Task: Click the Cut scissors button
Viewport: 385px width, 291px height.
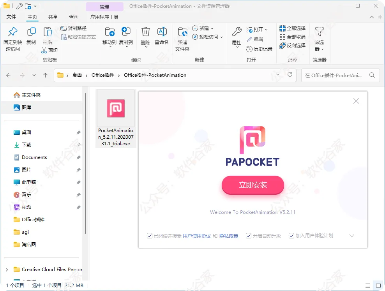Action: coord(49,50)
